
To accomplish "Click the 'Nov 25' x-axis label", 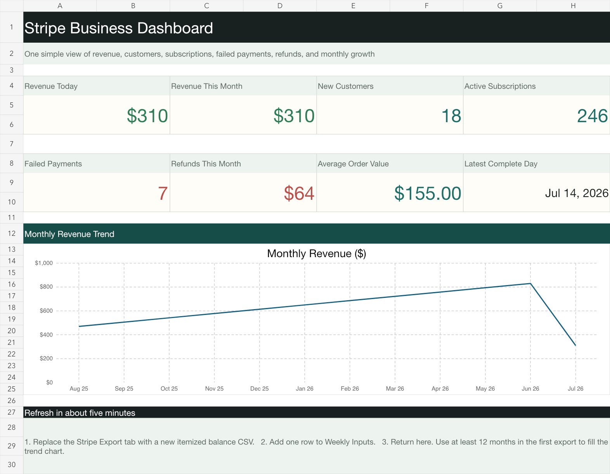I will [x=214, y=389].
